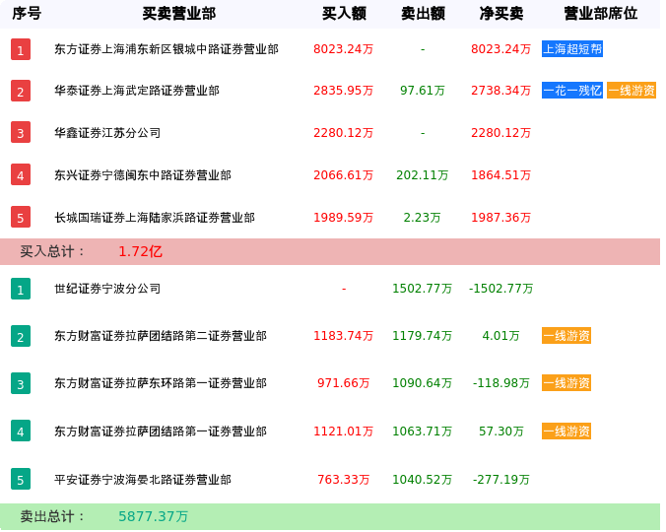The height and width of the screenshot is (532, 666).
Task: Select sell amount 2.23万
Action: pos(423,218)
